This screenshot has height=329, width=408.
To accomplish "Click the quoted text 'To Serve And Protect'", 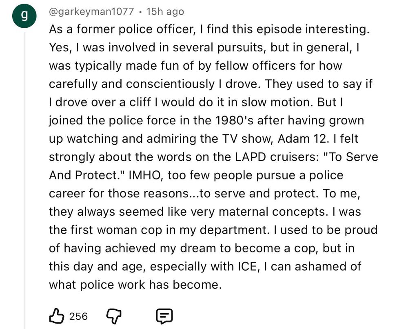I will pyautogui.click(x=355, y=157).
